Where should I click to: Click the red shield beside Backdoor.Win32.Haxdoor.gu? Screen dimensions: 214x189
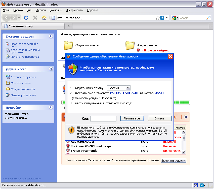[x=68, y=146]
